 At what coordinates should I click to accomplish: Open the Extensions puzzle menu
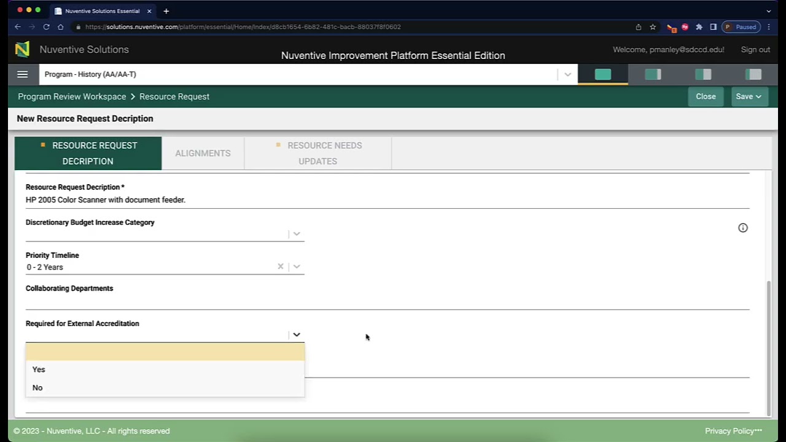pyautogui.click(x=699, y=27)
